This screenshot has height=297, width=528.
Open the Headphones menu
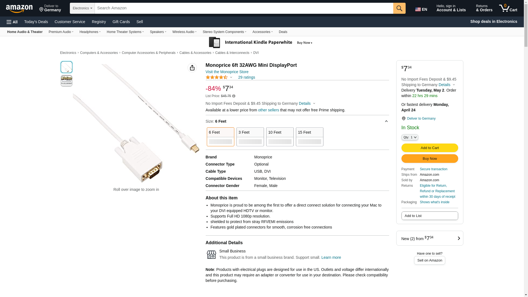tap(90, 32)
